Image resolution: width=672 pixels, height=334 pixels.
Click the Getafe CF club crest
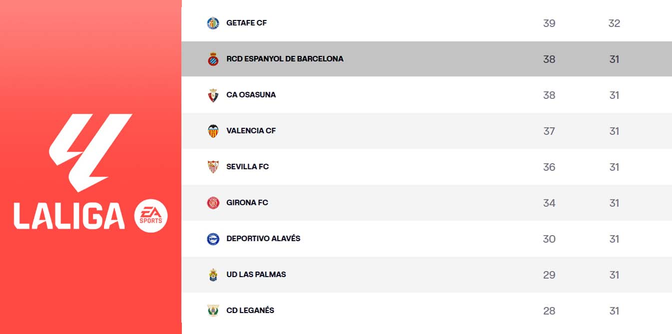213,23
